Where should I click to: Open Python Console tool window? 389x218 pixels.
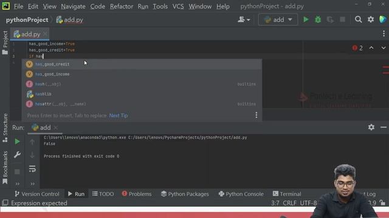click(x=241, y=194)
